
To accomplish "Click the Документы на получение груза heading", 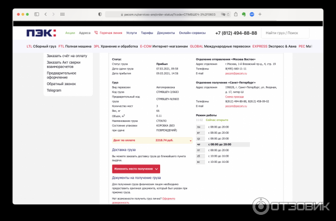I will [x=136, y=178].
